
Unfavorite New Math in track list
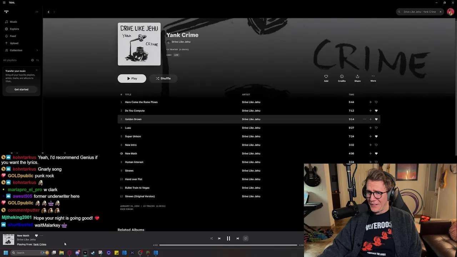376,153
